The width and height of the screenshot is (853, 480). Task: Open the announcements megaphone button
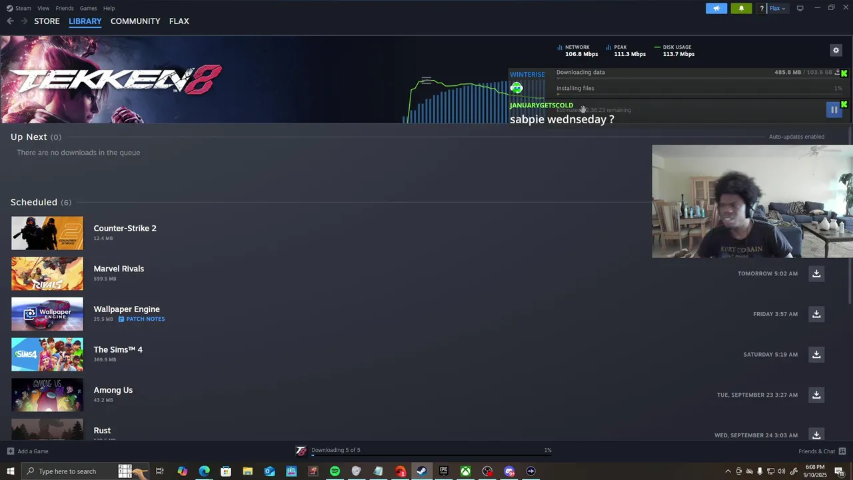click(x=716, y=9)
